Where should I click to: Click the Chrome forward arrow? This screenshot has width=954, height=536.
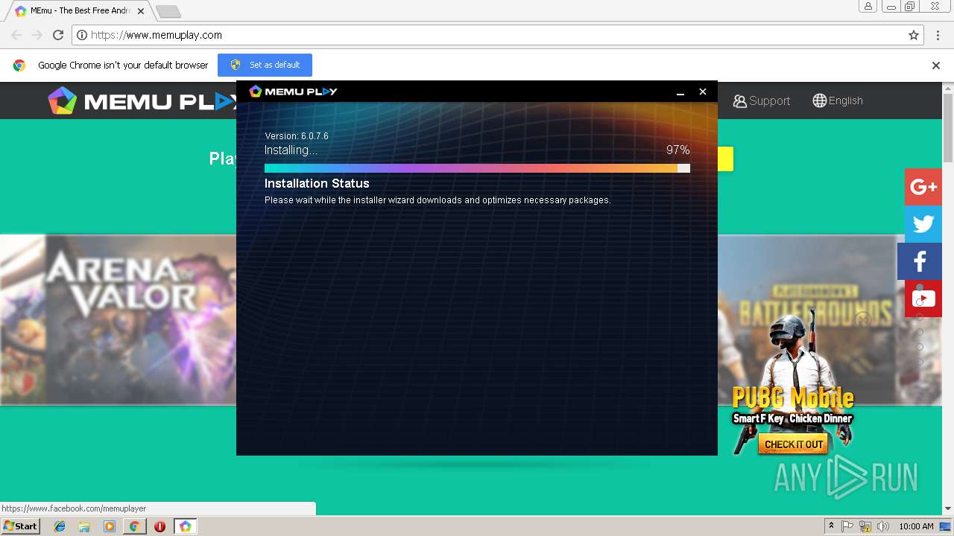click(x=37, y=35)
